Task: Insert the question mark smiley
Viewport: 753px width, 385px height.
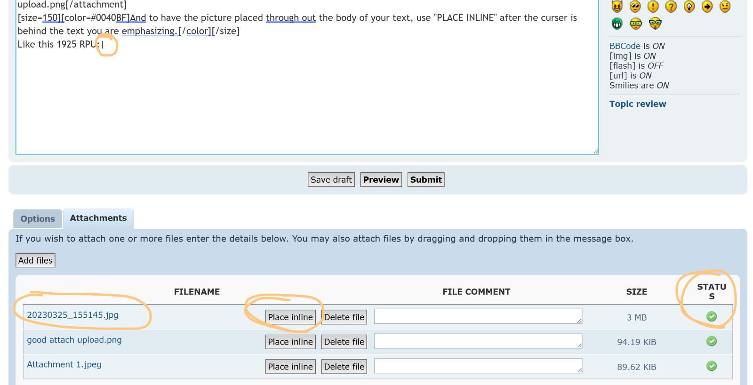Action: [671, 7]
